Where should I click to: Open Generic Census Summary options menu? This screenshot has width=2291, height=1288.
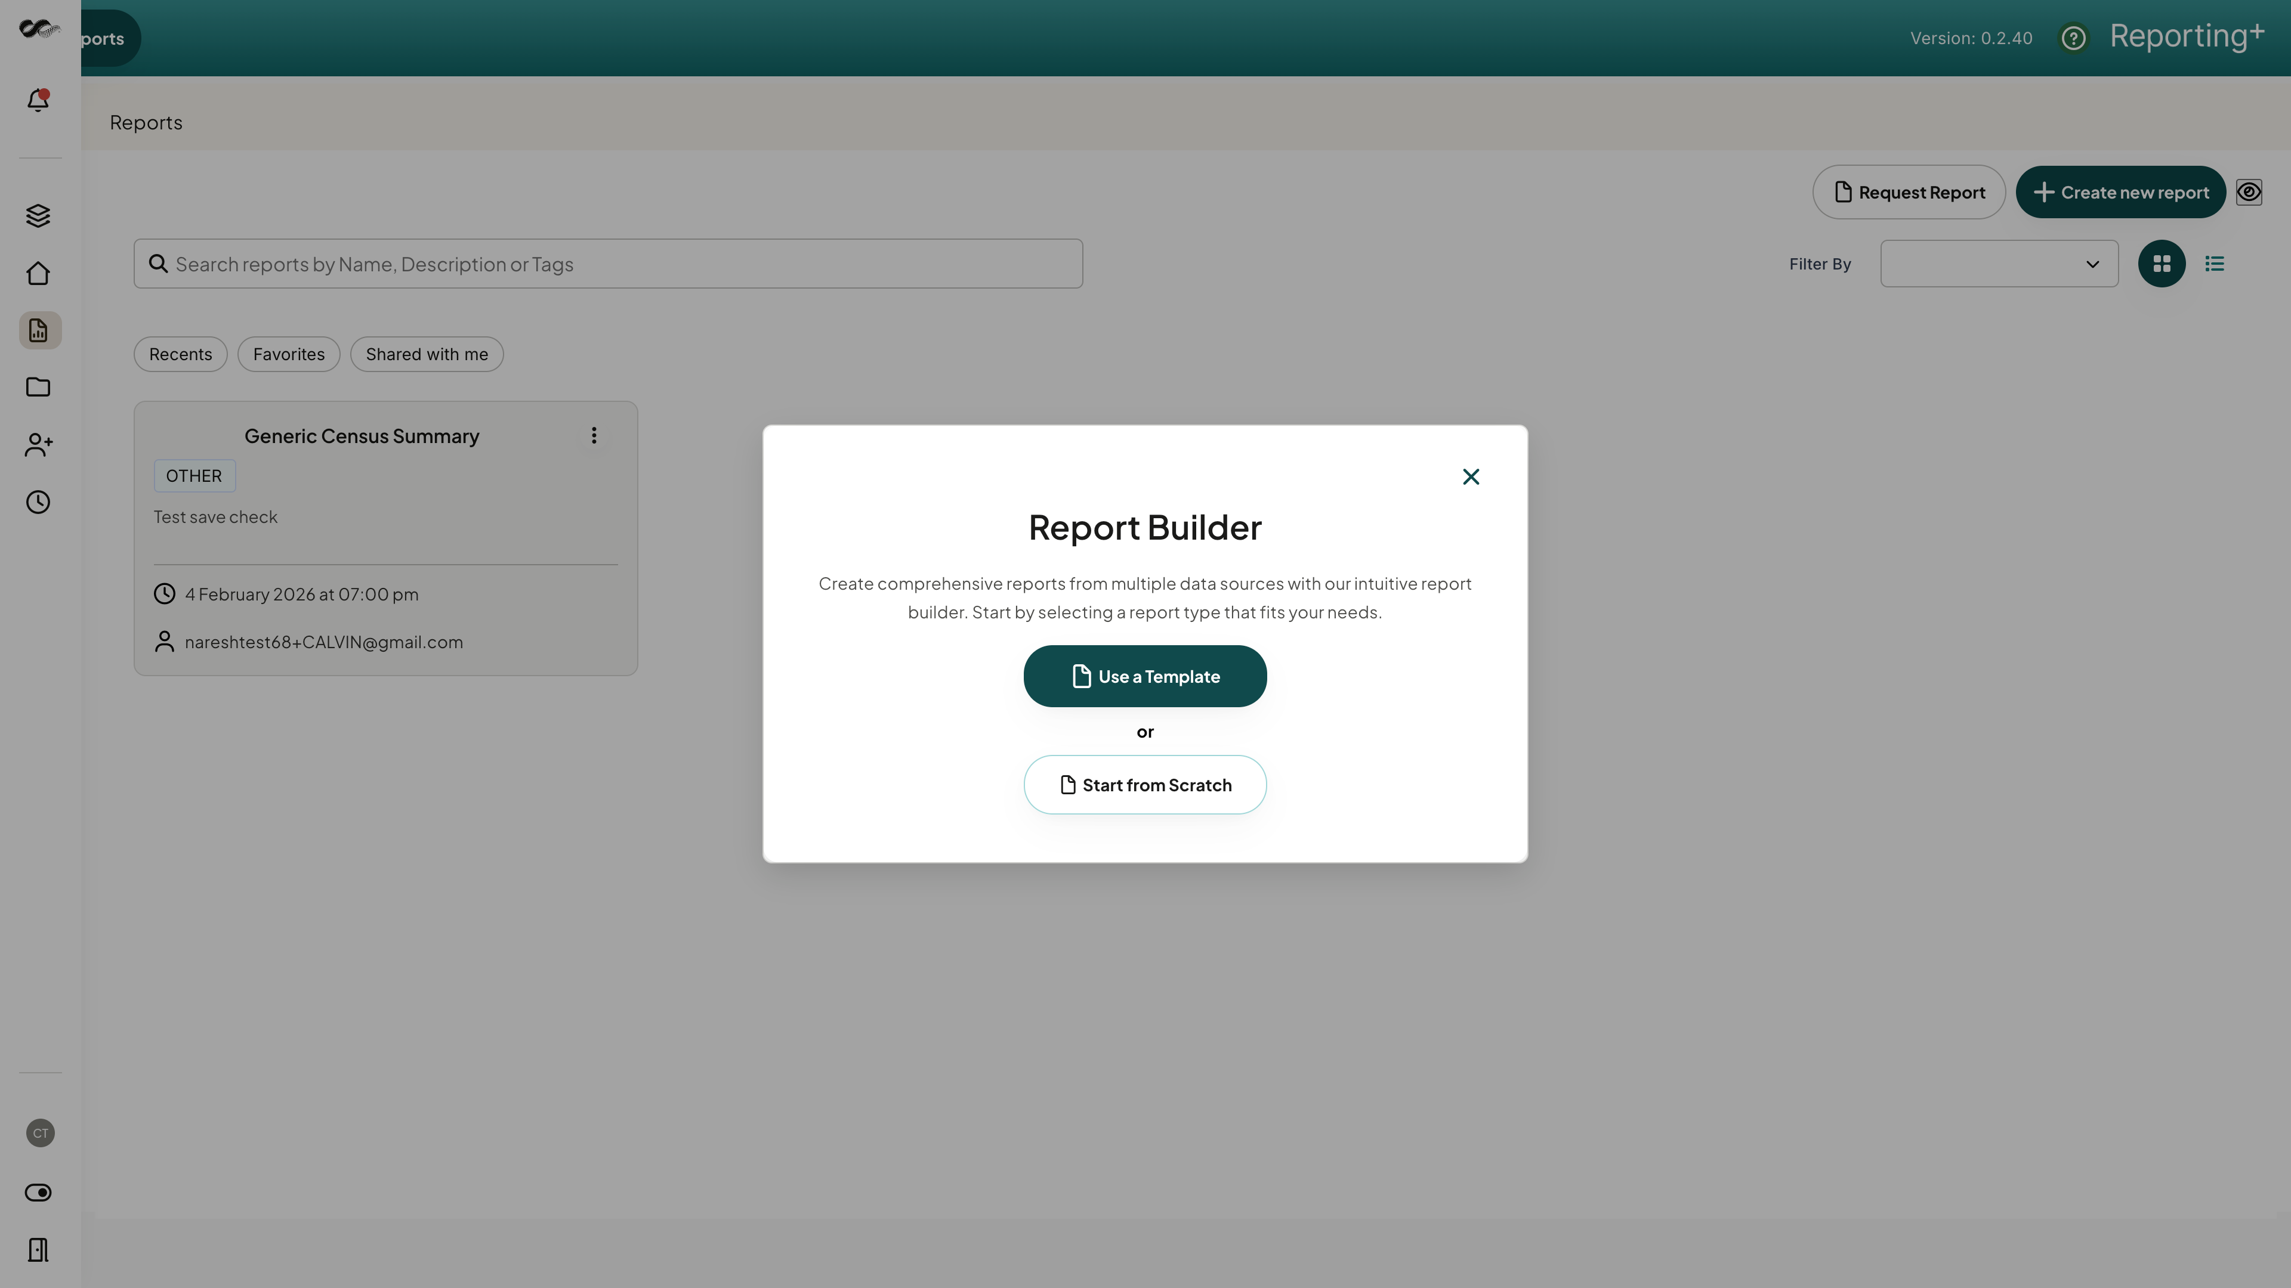pos(594,435)
